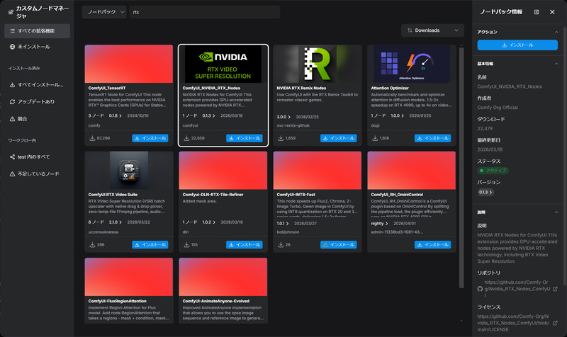The height and width of the screenshot is (337, 567).
Task: Click the panel layout icon beside ノードパック情報
Action: 537,12
